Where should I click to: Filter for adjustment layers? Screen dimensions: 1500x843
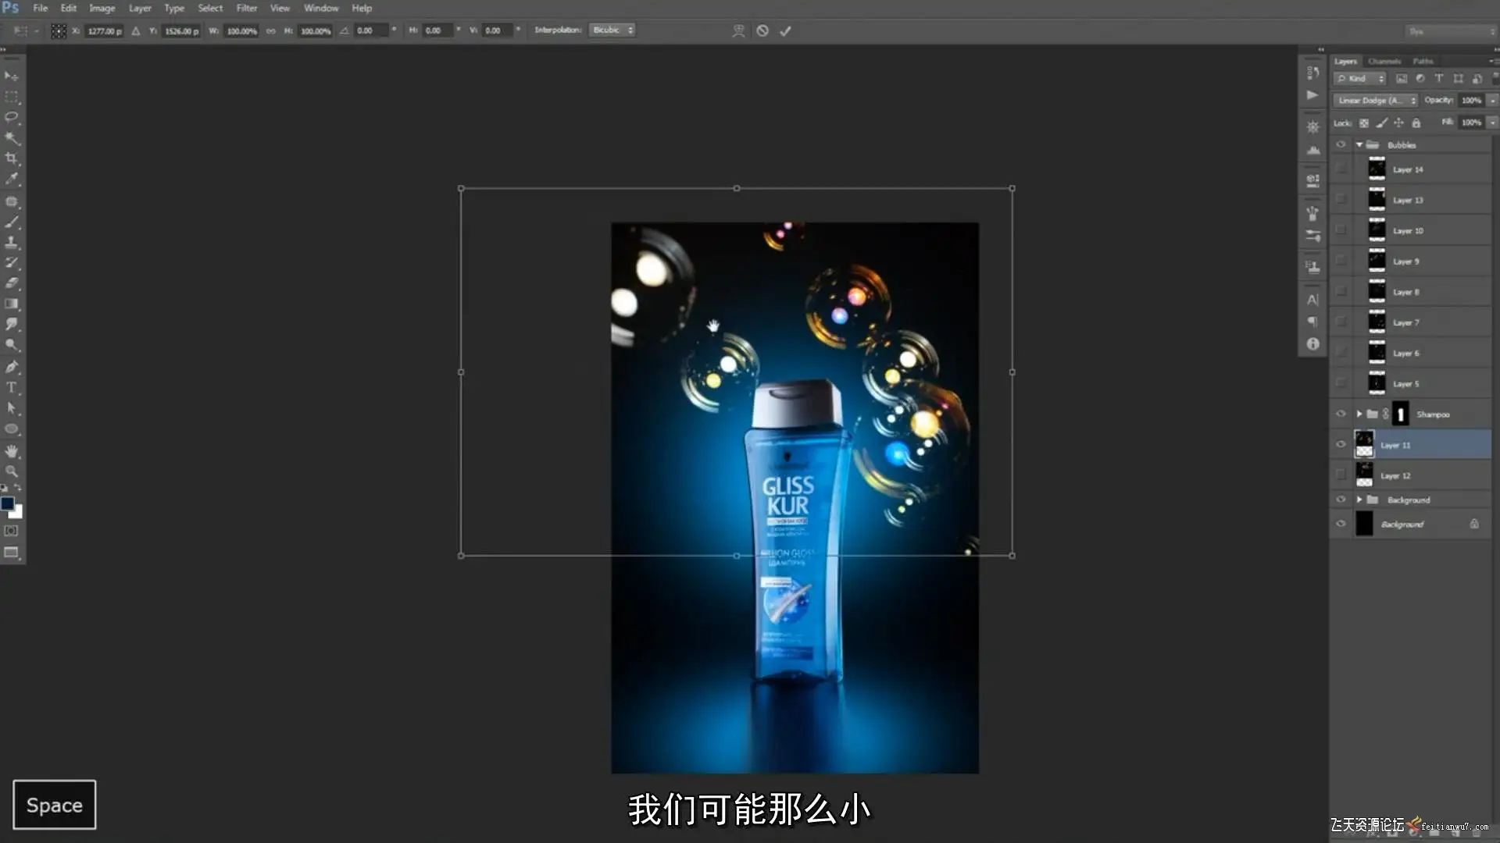[1420, 78]
